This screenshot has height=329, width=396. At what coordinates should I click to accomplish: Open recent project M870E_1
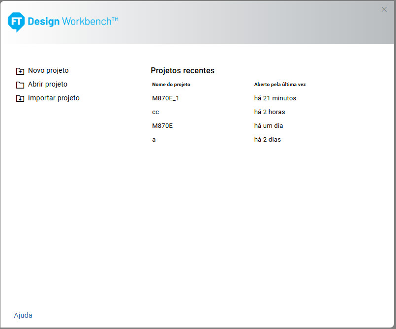(166, 98)
